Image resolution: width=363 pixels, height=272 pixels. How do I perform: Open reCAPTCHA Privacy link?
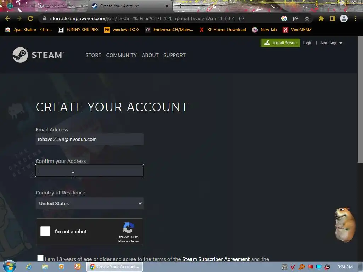(x=123, y=241)
